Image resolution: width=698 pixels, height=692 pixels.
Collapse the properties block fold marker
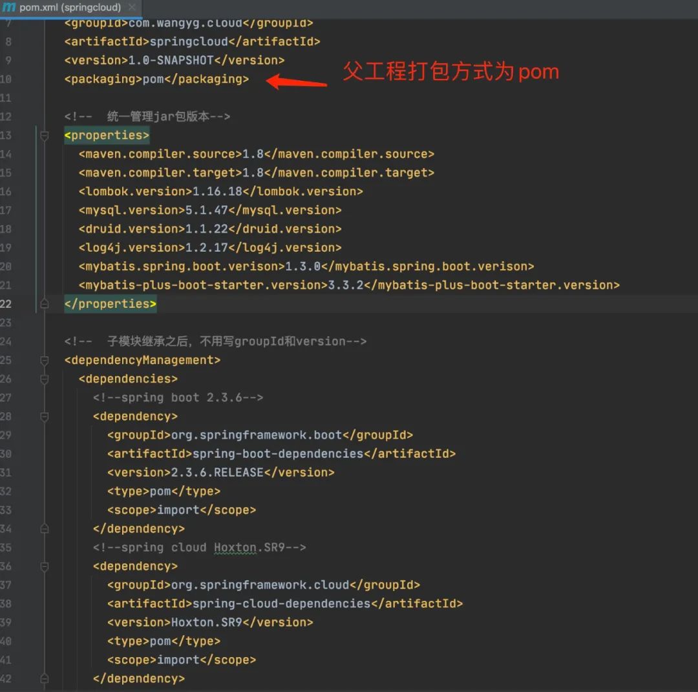coord(44,135)
